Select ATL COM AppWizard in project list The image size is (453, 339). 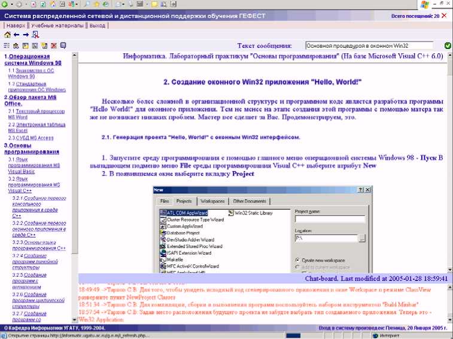(184, 213)
